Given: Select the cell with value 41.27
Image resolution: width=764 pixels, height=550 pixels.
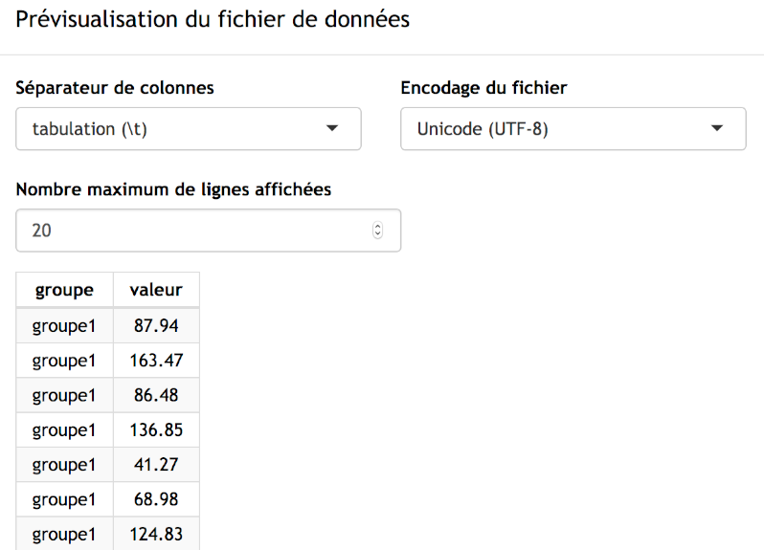Looking at the screenshot, I should 156,465.
